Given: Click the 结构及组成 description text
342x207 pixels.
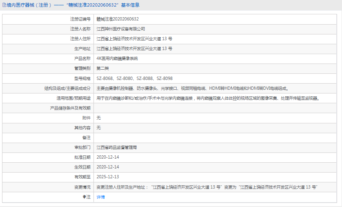Looking at the screenshot, I should pyautogui.click(x=193, y=89).
